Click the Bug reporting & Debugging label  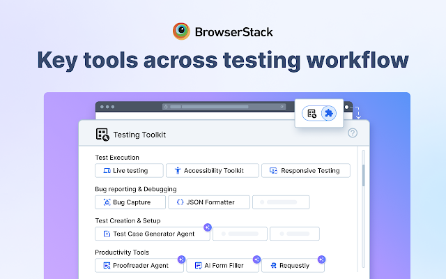(x=136, y=189)
